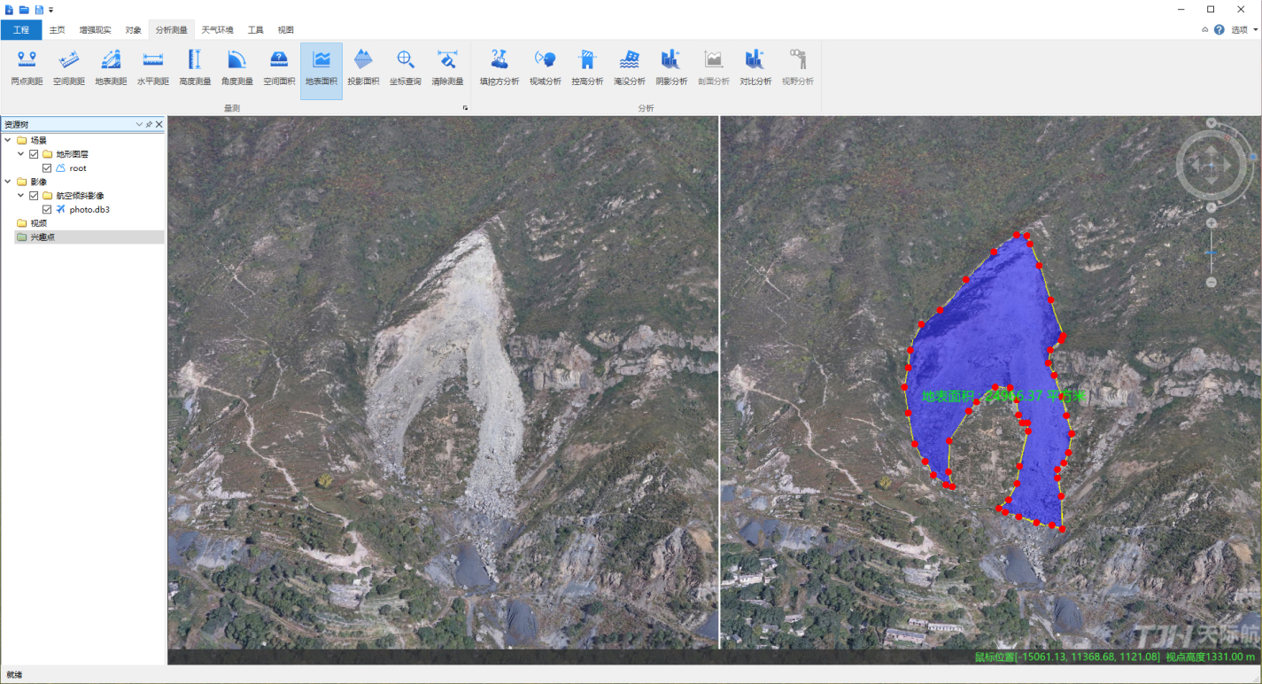Collapse the 场景 tree node
Viewport: 1262px width, 684px height.
click(x=8, y=140)
